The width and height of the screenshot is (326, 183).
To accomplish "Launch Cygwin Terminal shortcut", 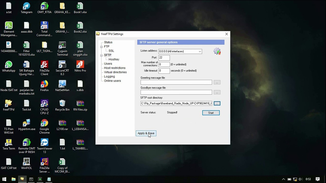I will [62, 49].
